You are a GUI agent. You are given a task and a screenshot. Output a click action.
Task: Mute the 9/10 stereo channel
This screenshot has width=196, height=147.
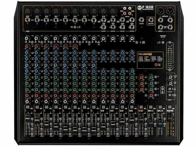(x=103, y=107)
